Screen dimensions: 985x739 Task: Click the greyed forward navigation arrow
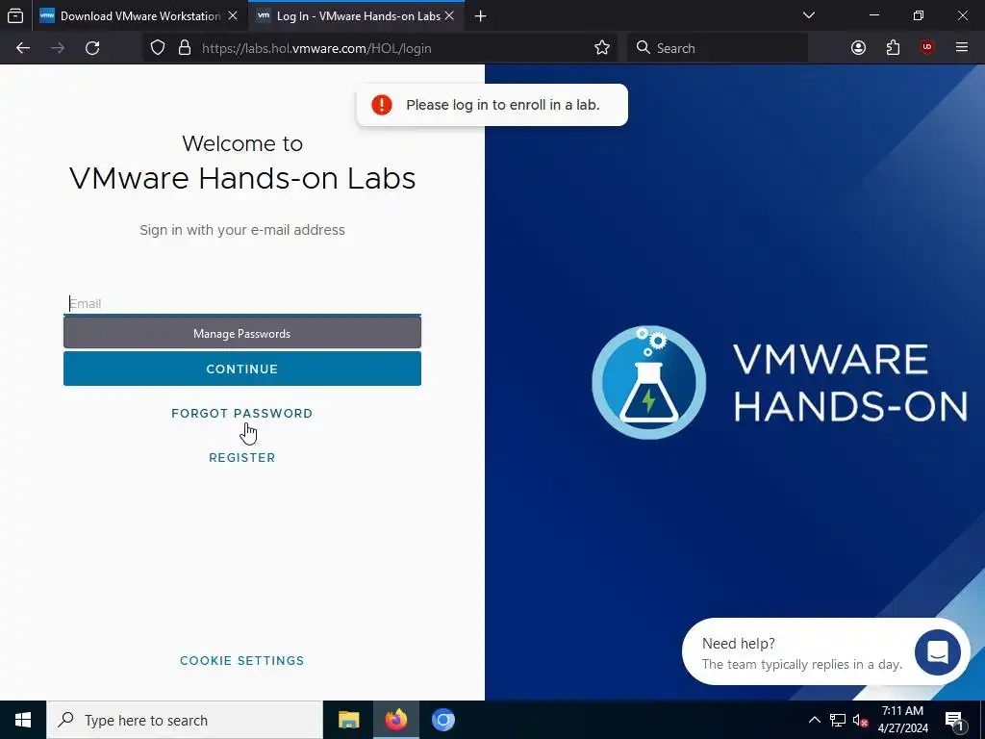click(x=58, y=48)
